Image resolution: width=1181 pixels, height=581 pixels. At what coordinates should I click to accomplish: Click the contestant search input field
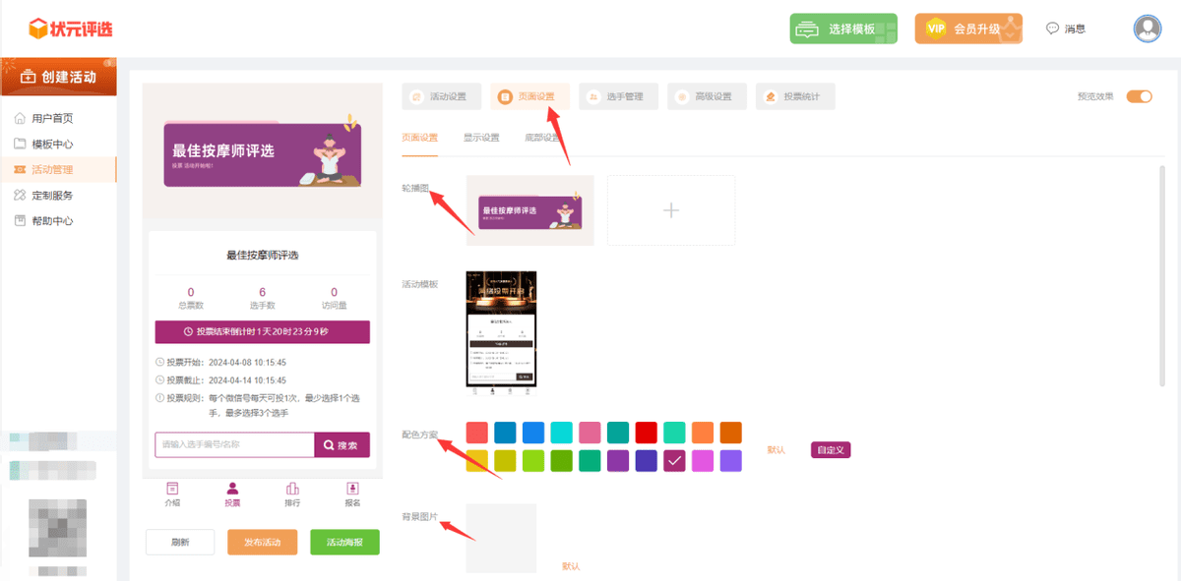pos(234,444)
